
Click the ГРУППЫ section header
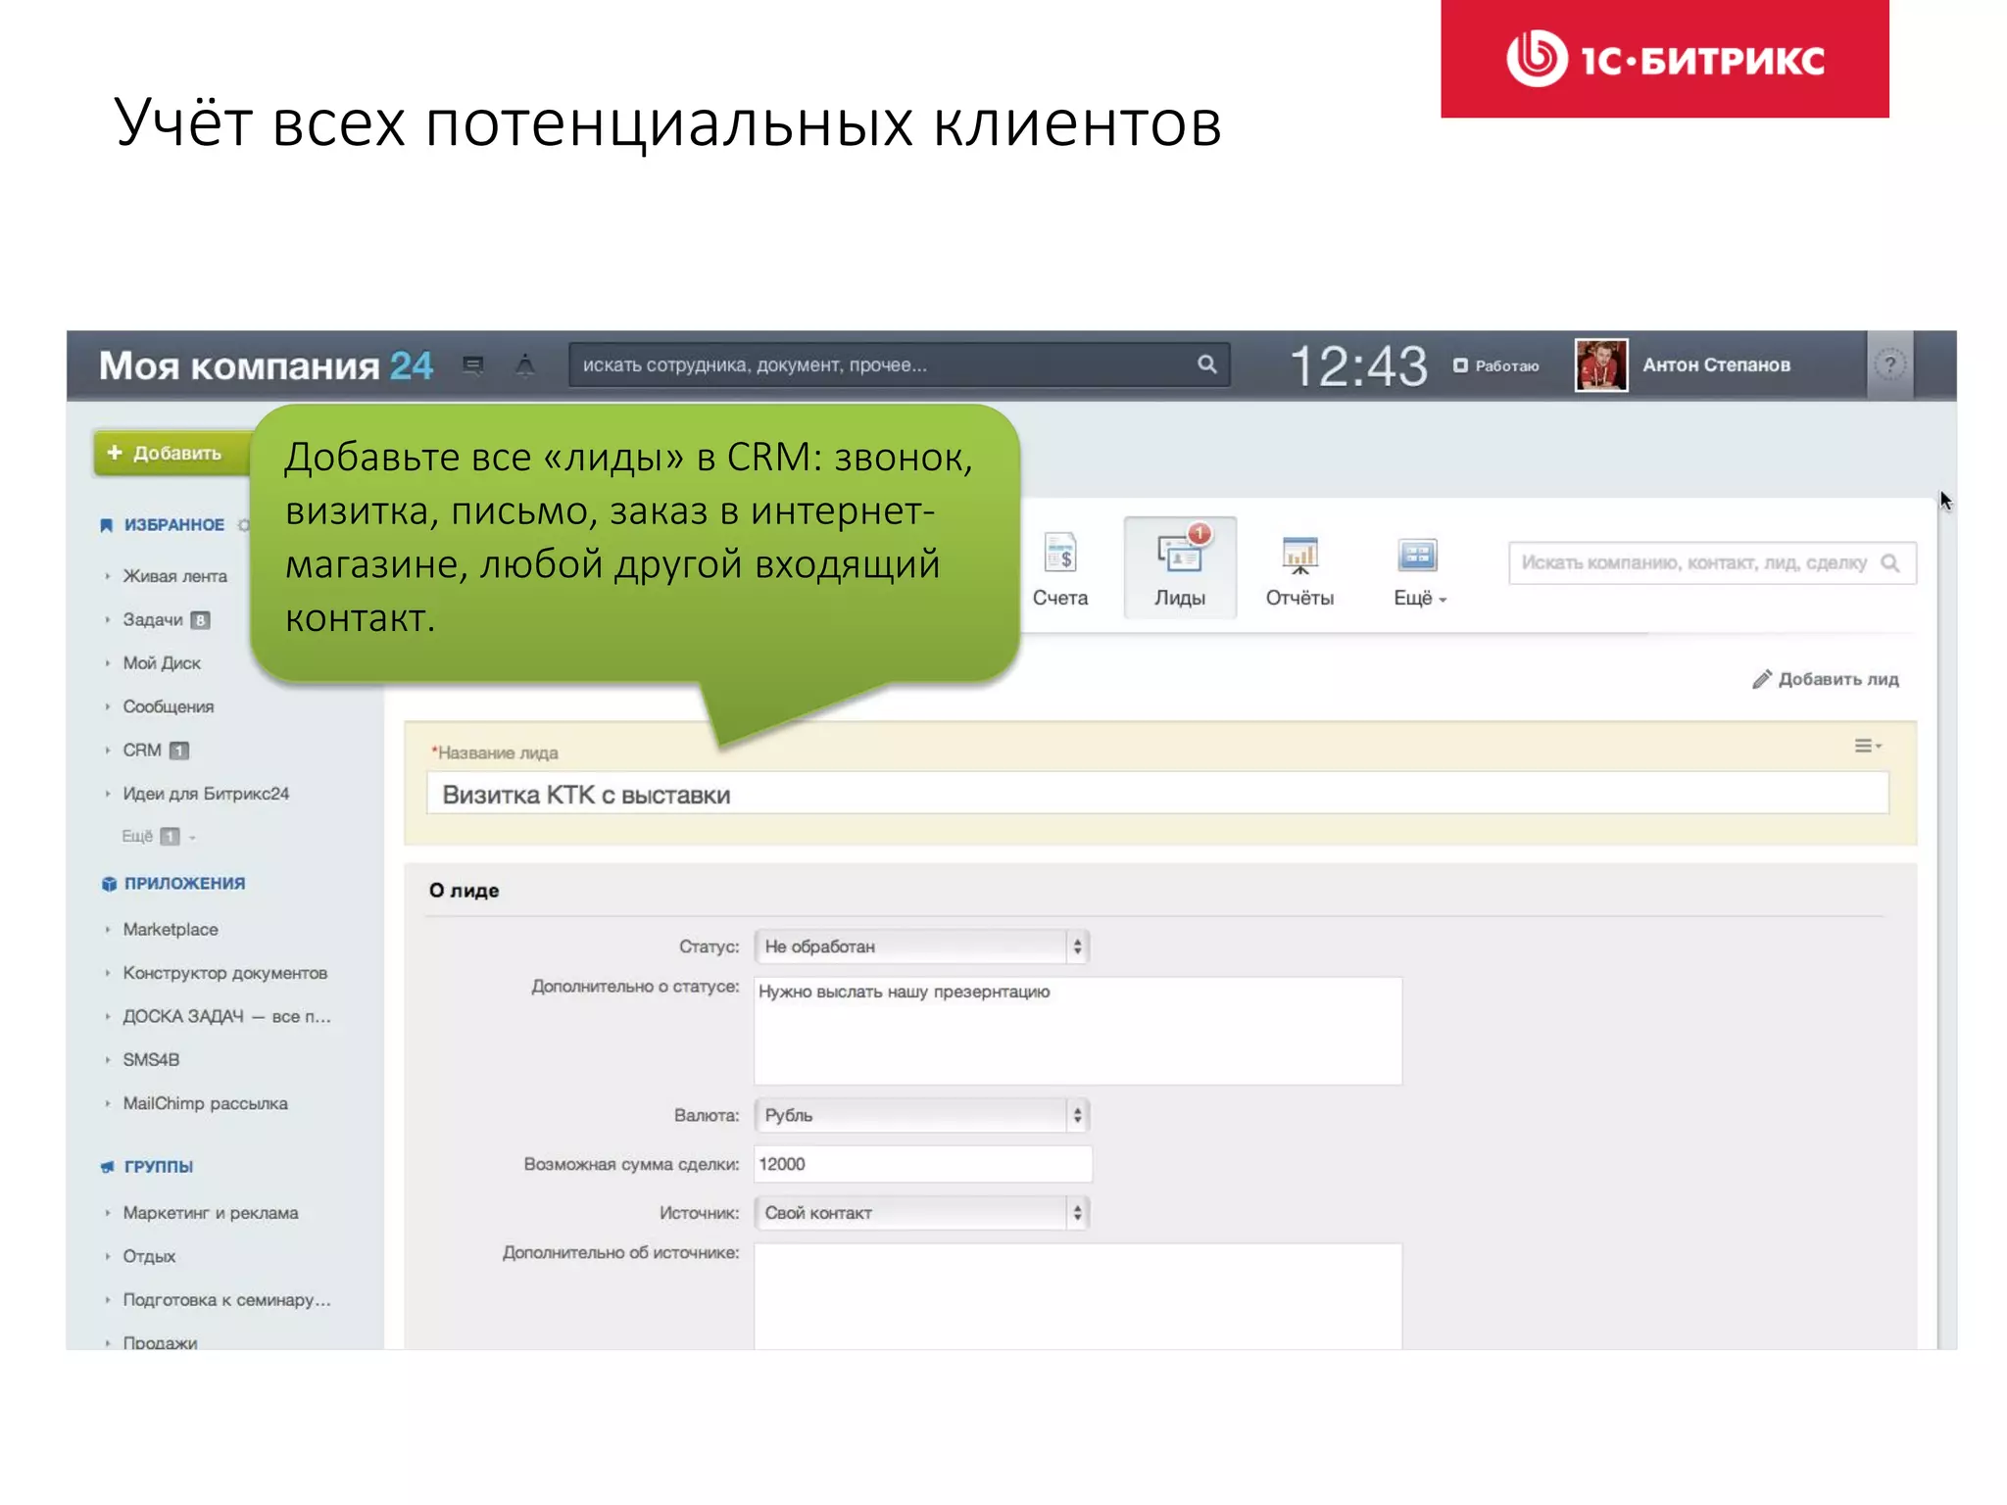coord(159,1167)
